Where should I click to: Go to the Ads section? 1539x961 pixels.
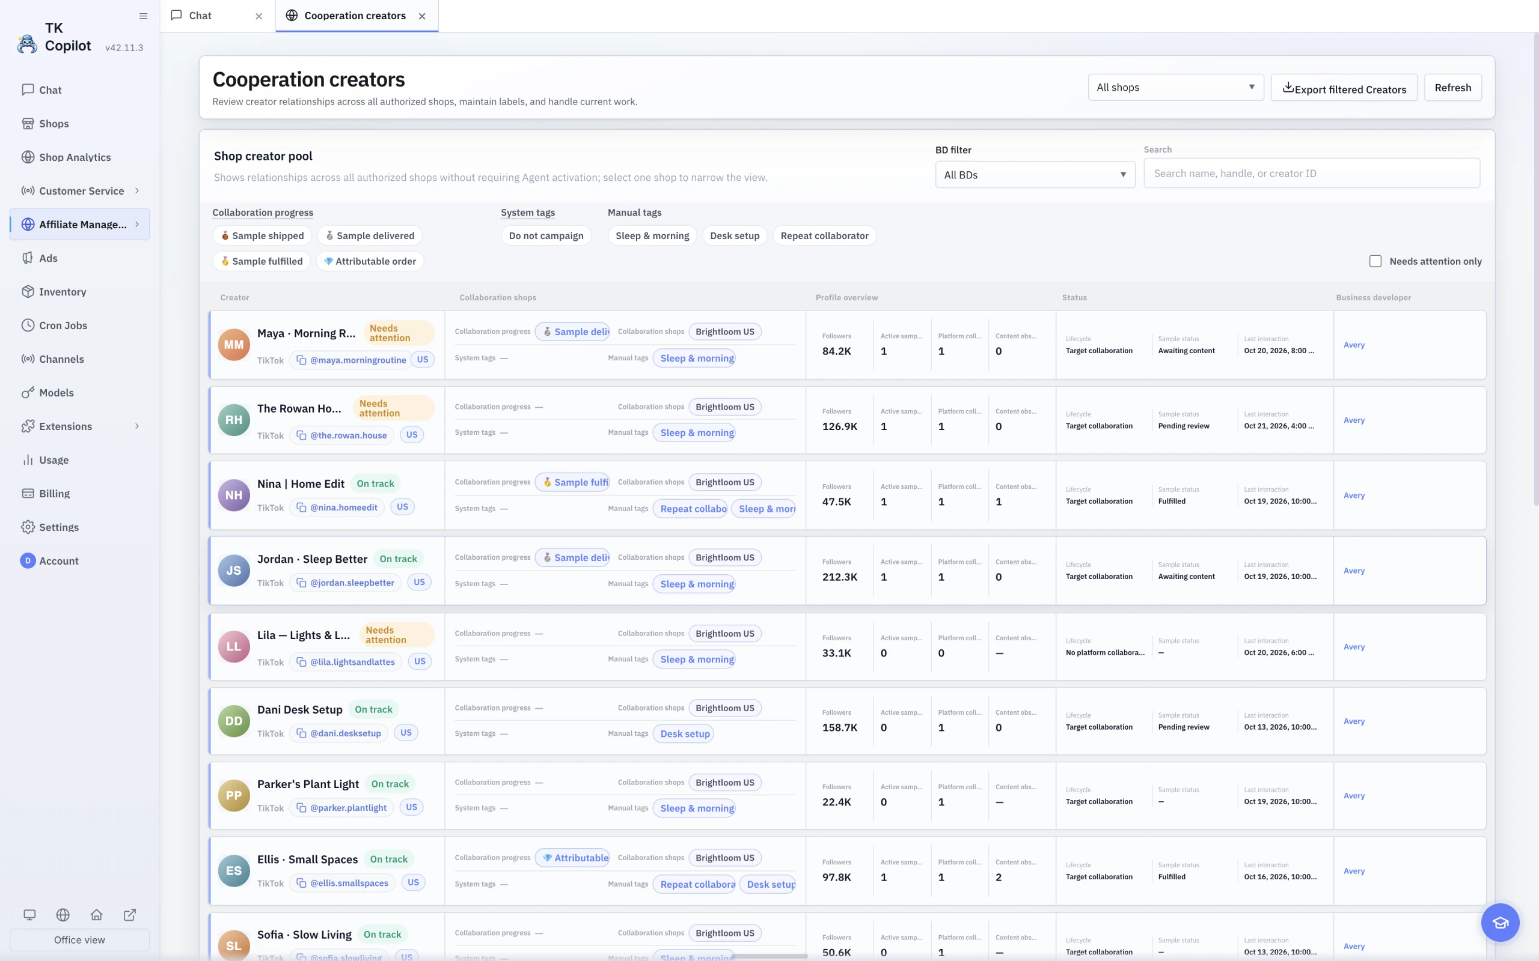(79, 258)
